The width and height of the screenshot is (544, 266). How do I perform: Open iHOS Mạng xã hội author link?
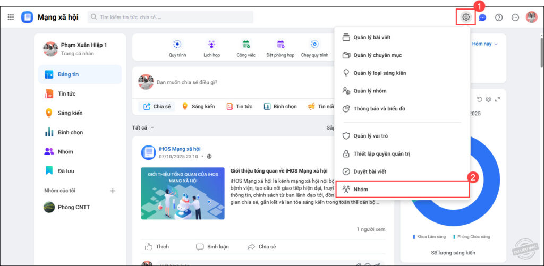[180, 149]
